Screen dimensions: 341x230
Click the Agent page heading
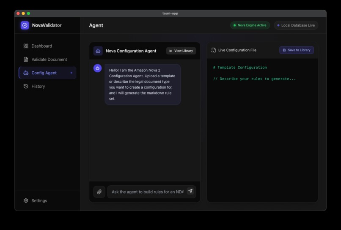pyautogui.click(x=96, y=25)
